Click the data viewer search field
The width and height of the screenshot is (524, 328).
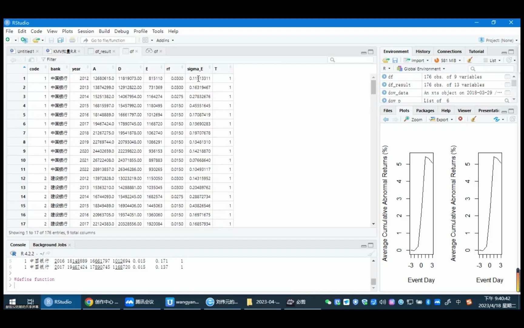tap(352, 60)
